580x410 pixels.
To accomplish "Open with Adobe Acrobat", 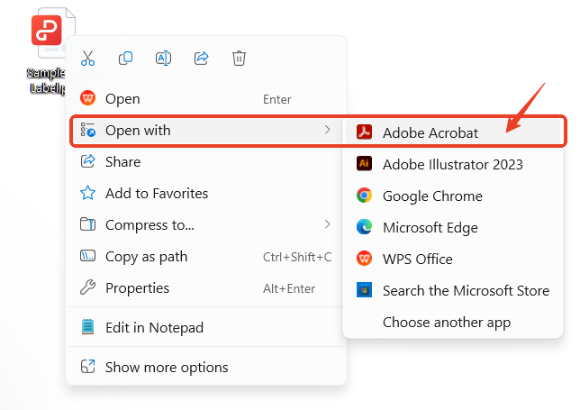I will (454, 132).
